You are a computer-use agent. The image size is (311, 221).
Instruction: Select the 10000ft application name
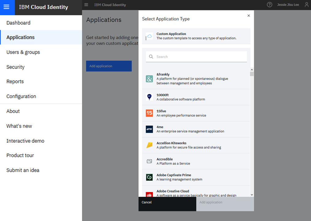pyautogui.click(x=163, y=95)
